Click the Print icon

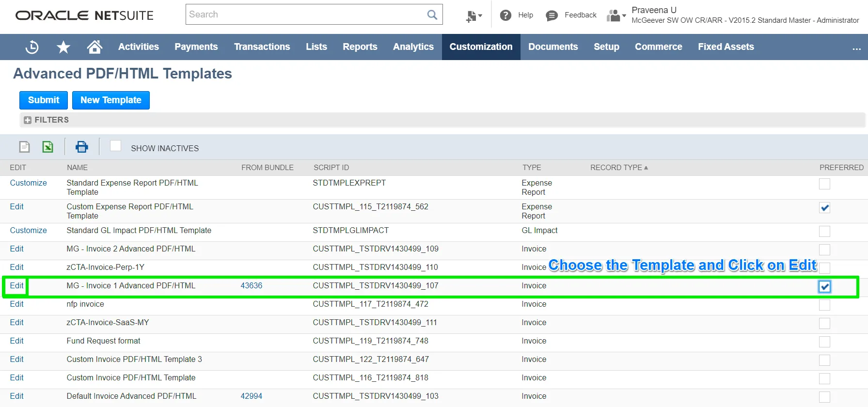click(x=82, y=147)
